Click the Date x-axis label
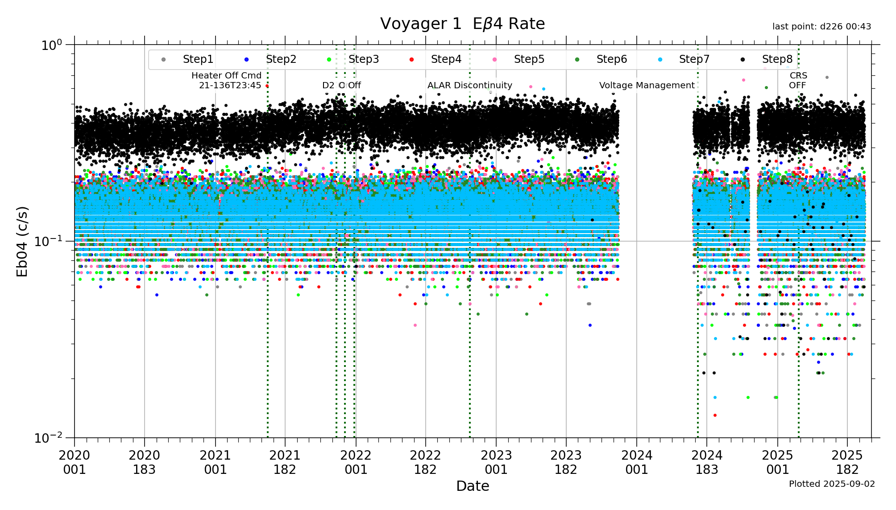Image resolution: width=896 pixels, height=510 pixels. point(473,486)
